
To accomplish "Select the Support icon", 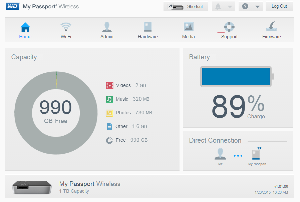I will (229, 27).
